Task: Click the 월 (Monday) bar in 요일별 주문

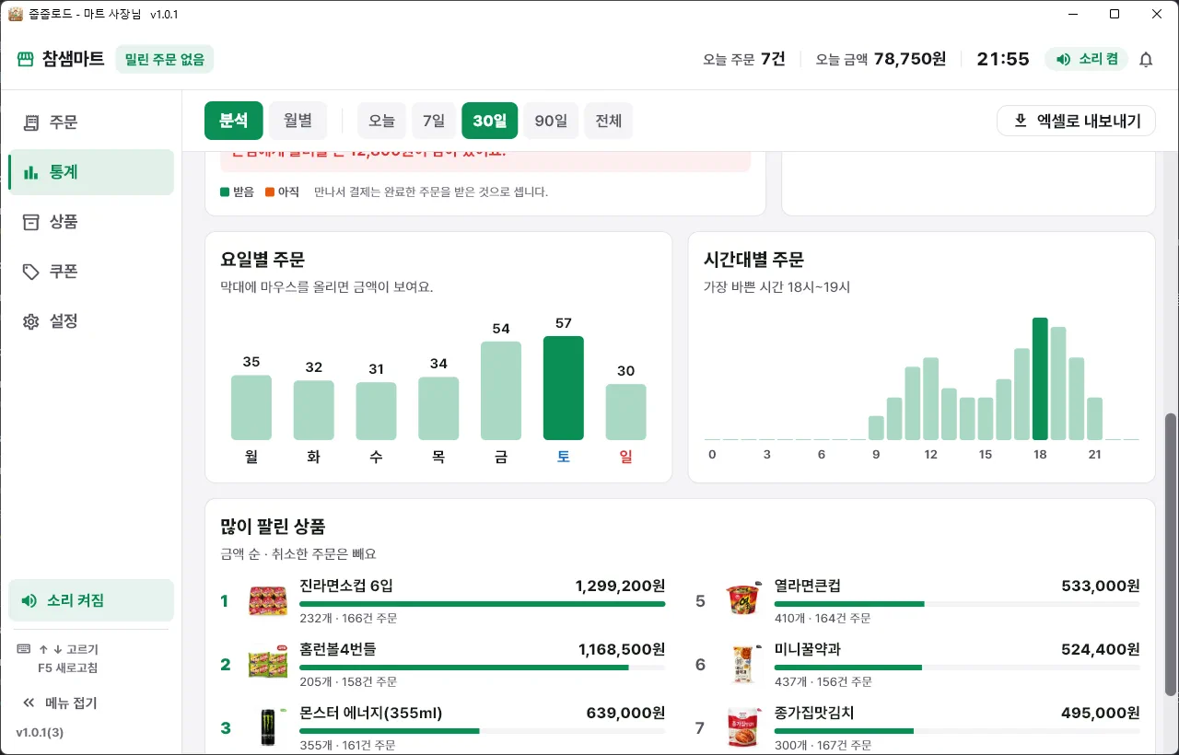Action: click(251, 407)
